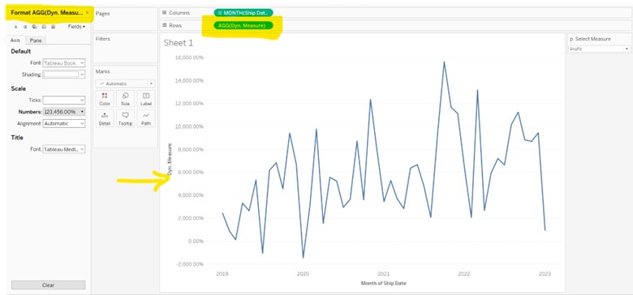Select the Format Alignment icon

tap(25, 27)
